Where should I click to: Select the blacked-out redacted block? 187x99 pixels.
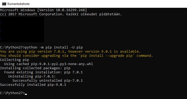(x=22, y=30)
